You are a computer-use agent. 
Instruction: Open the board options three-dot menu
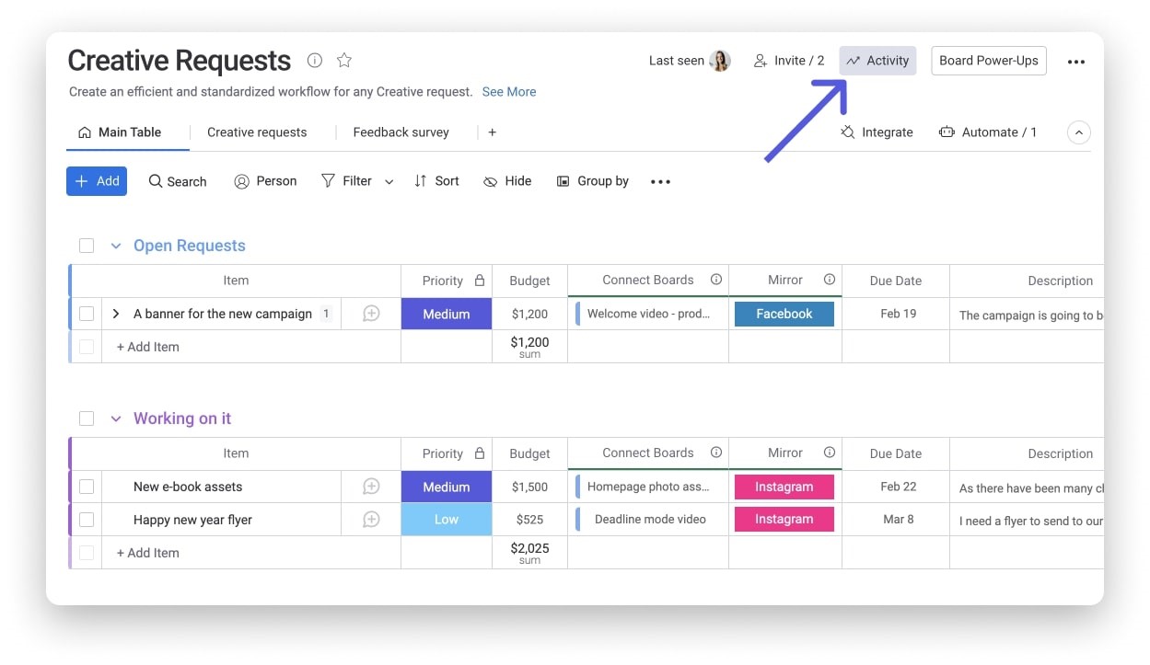[x=1076, y=62]
